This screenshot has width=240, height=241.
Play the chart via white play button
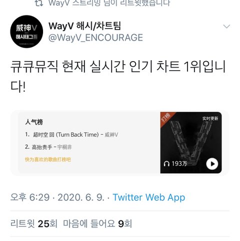tap(212, 164)
